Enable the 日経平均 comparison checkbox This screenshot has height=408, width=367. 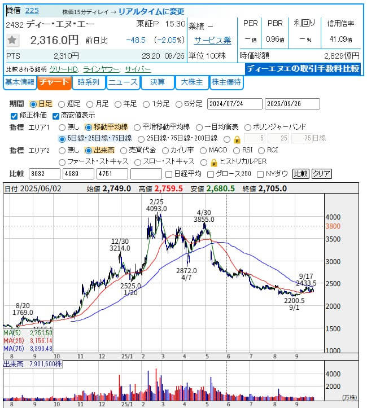pyautogui.click(x=169, y=174)
